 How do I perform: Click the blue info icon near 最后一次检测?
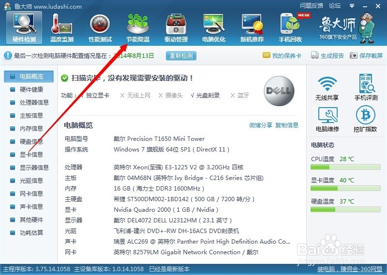point(8,55)
